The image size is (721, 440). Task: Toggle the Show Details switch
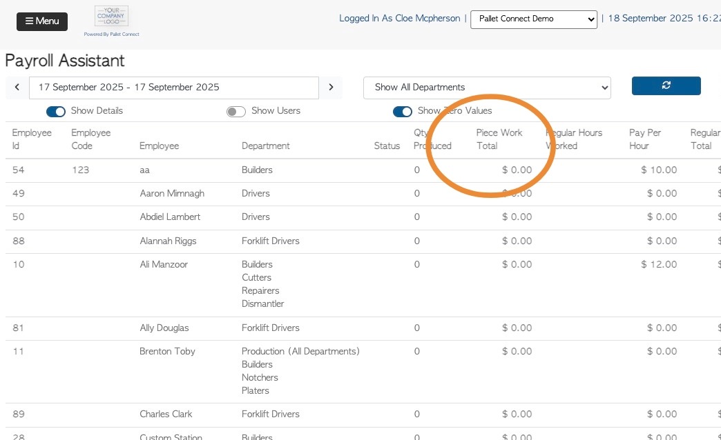pyautogui.click(x=56, y=111)
